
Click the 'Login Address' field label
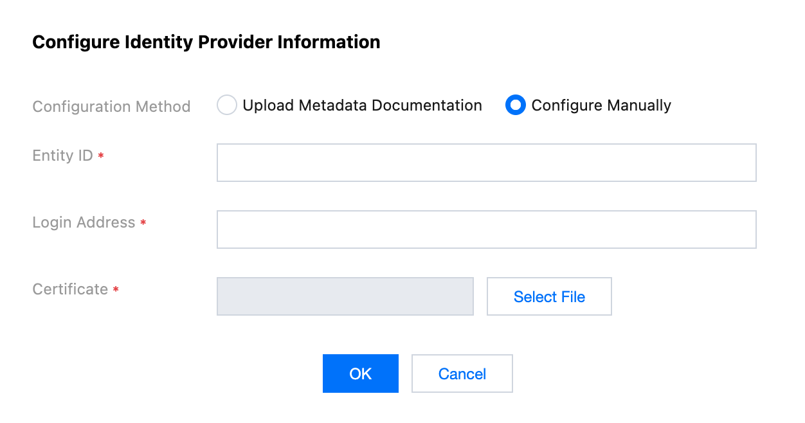coord(84,222)
